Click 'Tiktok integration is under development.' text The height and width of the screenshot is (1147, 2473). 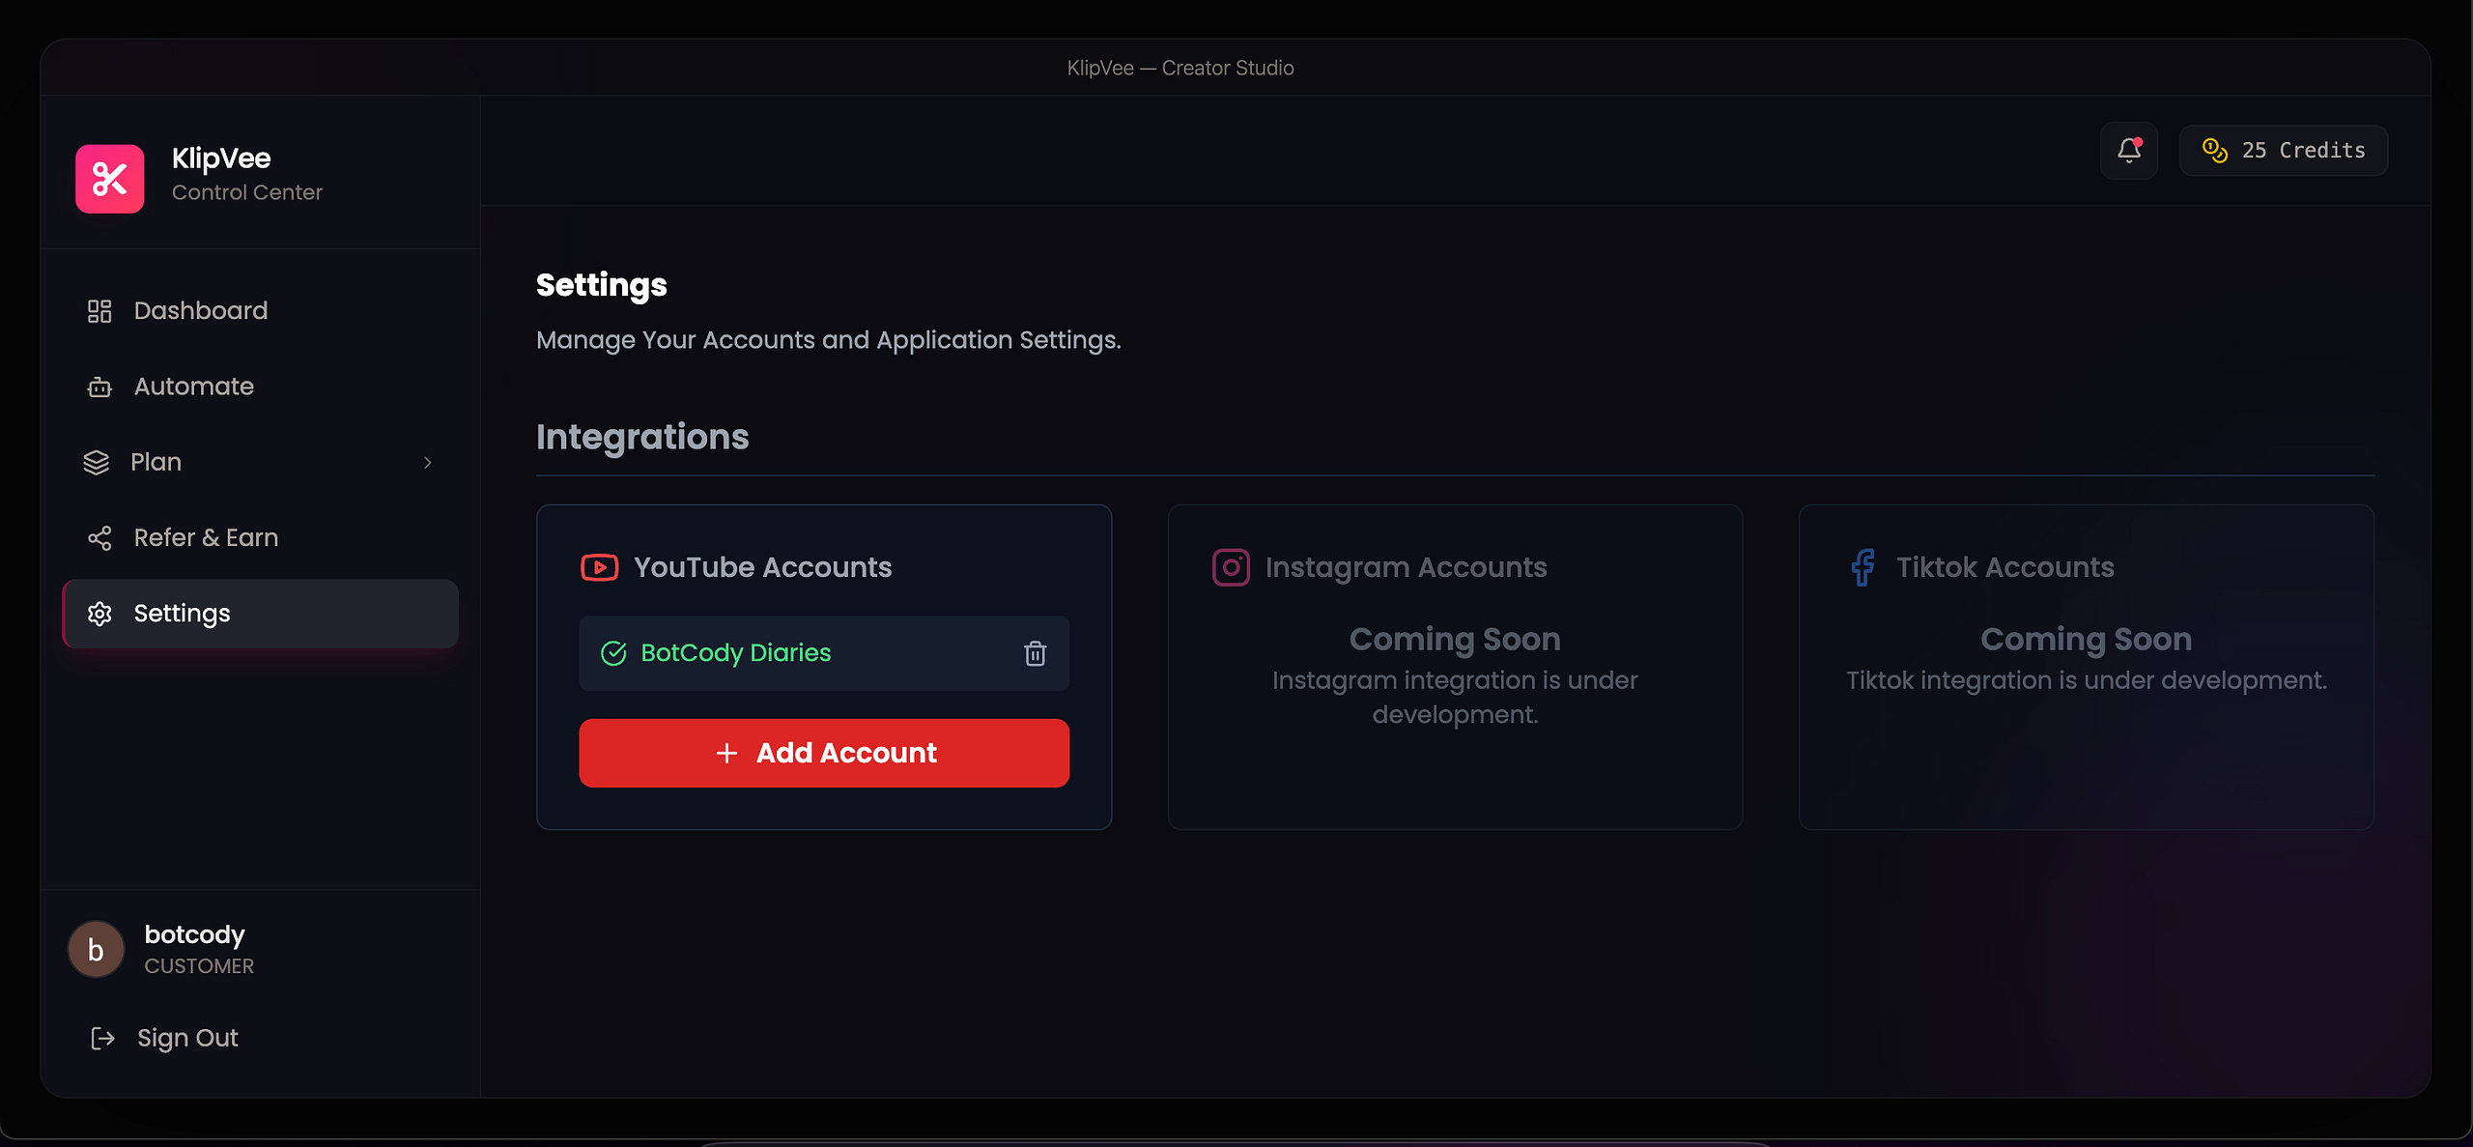pos(2087,680)
